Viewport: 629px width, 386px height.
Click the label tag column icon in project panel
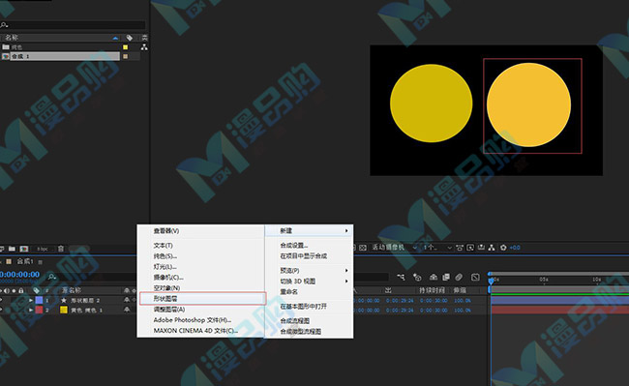click(x=129, y=38)
